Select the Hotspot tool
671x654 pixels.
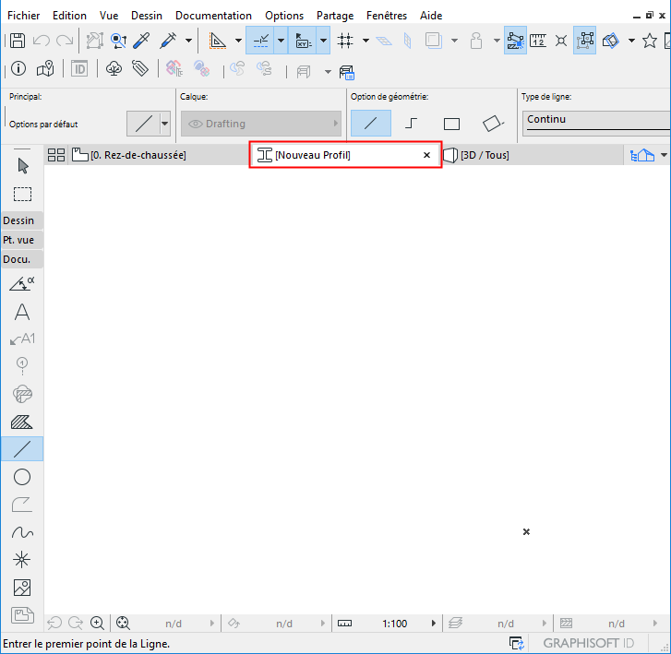point(22,560)
